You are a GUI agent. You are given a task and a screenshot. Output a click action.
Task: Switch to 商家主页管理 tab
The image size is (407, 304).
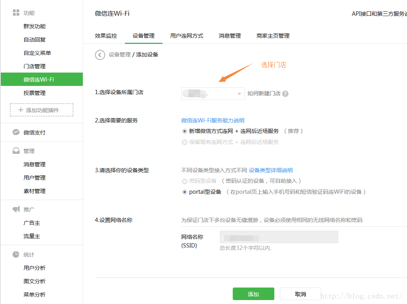point(273,36)
